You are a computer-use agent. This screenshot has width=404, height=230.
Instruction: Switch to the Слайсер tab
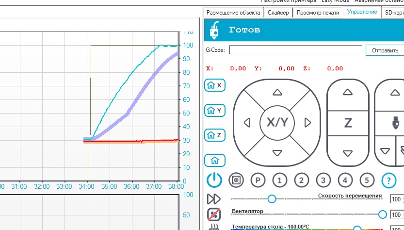click(x=278, y=13)
